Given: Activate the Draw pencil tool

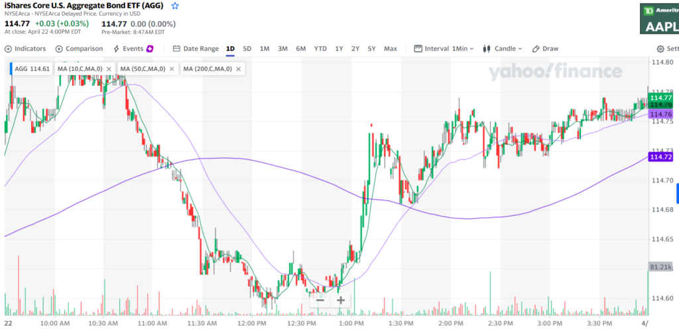Looking at the screenshot, I should coord(545,48).
